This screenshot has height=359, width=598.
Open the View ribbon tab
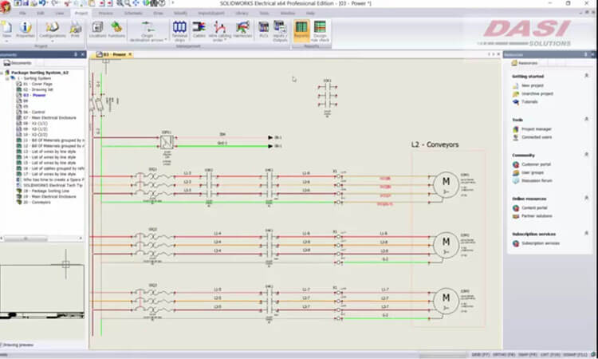(61, 14)
